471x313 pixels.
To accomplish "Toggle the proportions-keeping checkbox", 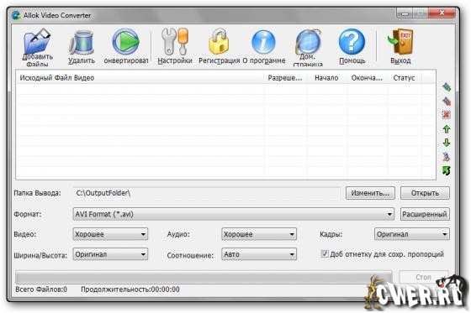I will pyautogui.click(x=325, y=253).
